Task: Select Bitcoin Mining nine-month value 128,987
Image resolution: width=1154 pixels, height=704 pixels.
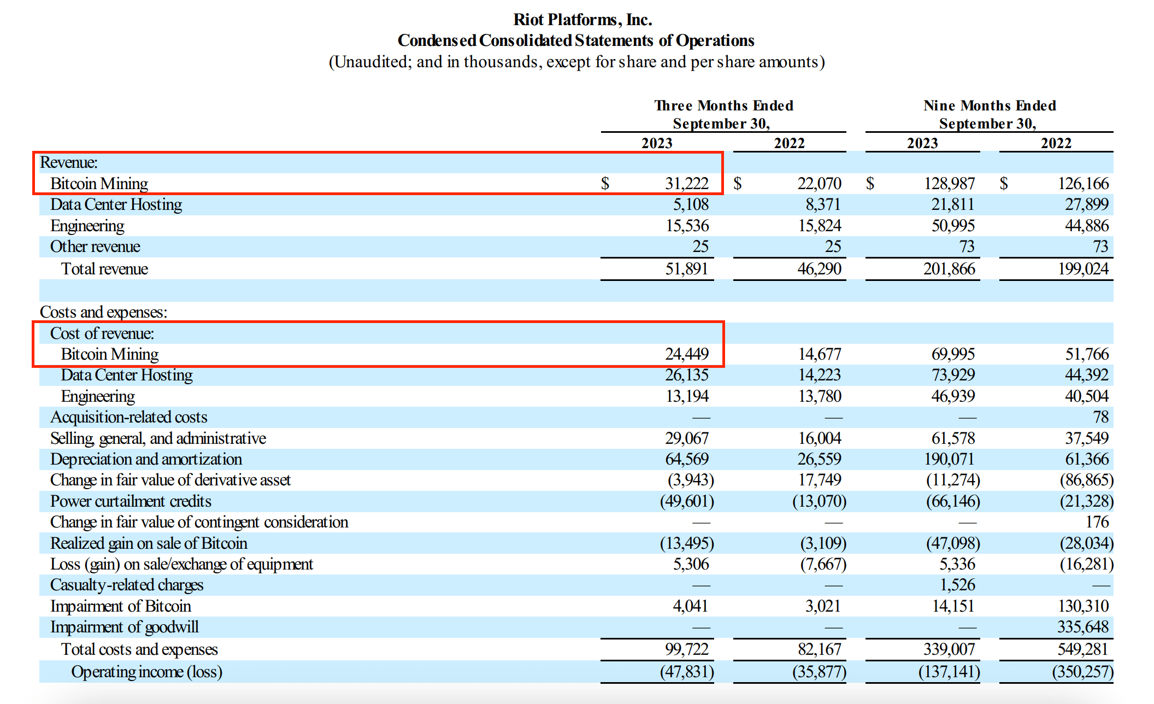Action: 949,184
